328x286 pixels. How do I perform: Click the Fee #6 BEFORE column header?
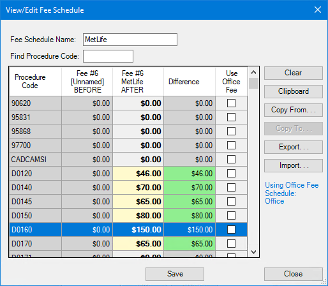pos(87,82)
